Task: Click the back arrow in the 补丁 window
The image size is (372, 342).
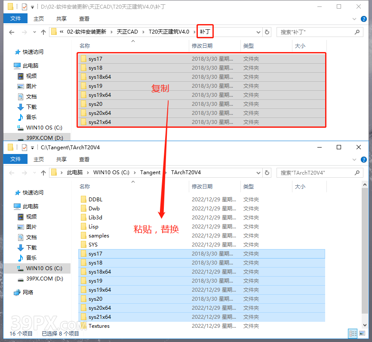Action: click(12, 32)
